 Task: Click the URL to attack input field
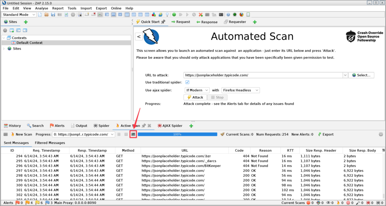[263, 75]
